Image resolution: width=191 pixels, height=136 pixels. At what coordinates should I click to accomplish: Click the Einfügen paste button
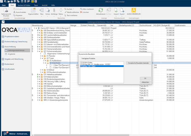tap(18, 9)
